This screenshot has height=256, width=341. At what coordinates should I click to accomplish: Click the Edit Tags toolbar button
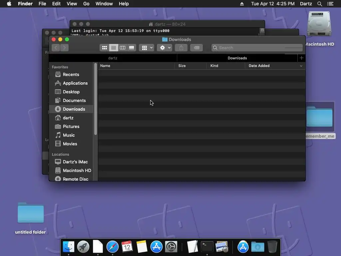(x=196, y=48)
